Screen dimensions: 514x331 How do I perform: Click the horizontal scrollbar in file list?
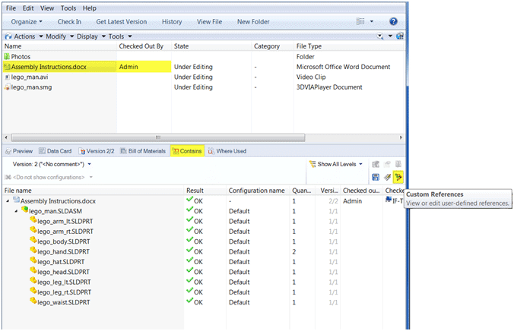(x=158, y=137)
